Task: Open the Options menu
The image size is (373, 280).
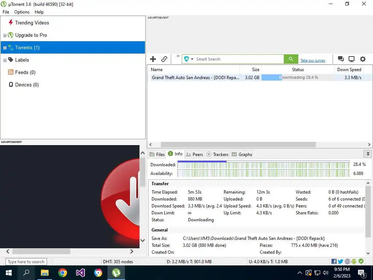Action: [22, 12]
